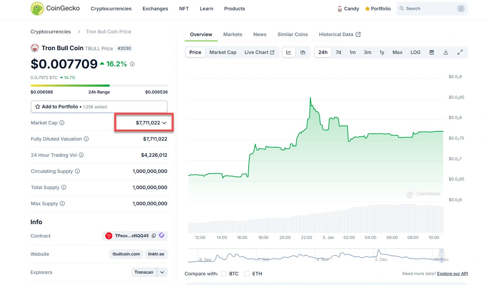
Task: Switch to the Markets tab
Action: [232, 34]
